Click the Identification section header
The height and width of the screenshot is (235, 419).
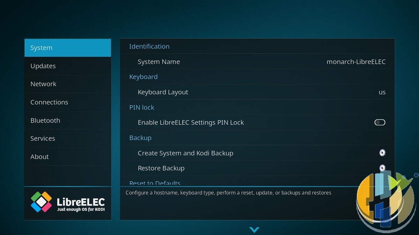149,46
